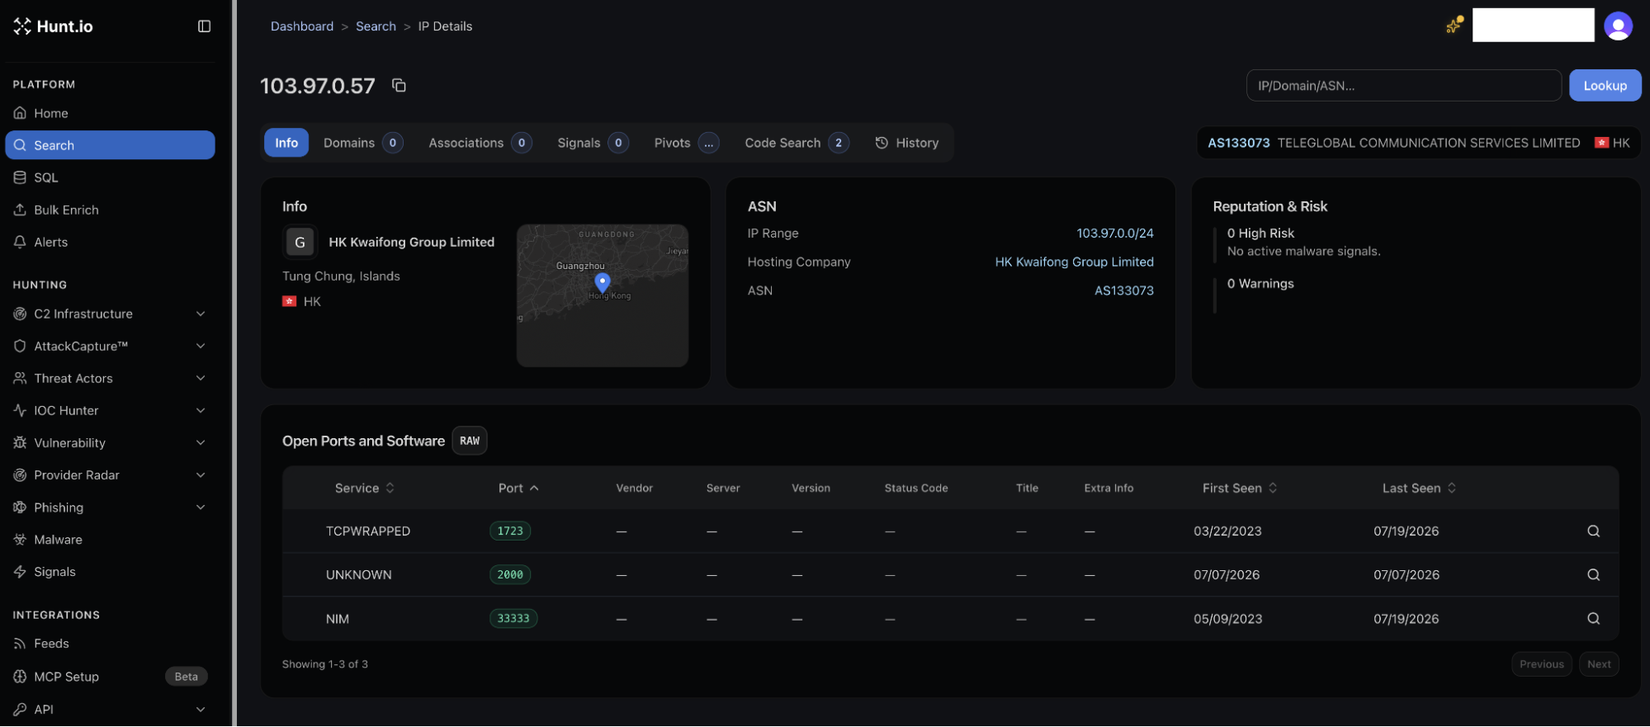Click the 0 Warnings entry
Viewport: 1650px width, 727px height.
tap(1260, 284)
